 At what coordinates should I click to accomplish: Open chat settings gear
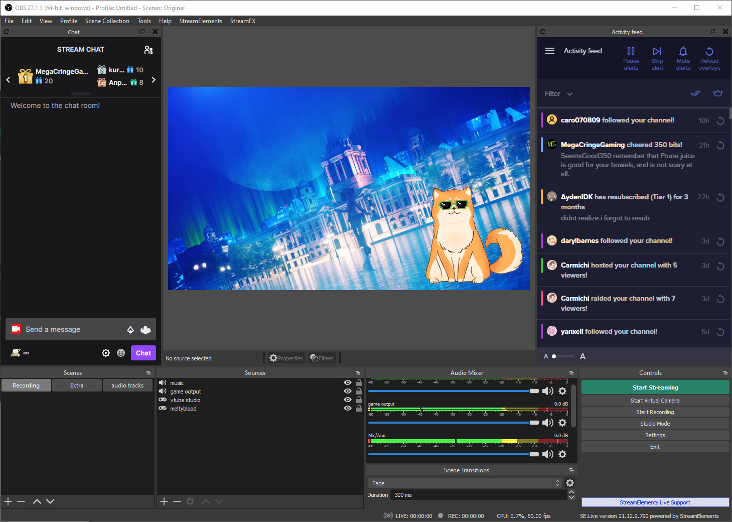[x=106, y=353]
